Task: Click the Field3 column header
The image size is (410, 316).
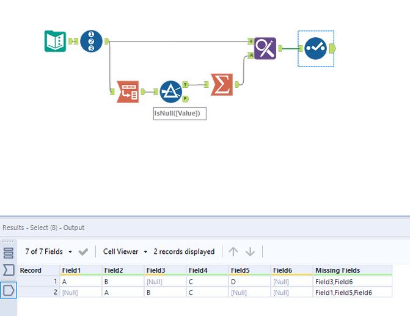Action: tap(165, 270)
